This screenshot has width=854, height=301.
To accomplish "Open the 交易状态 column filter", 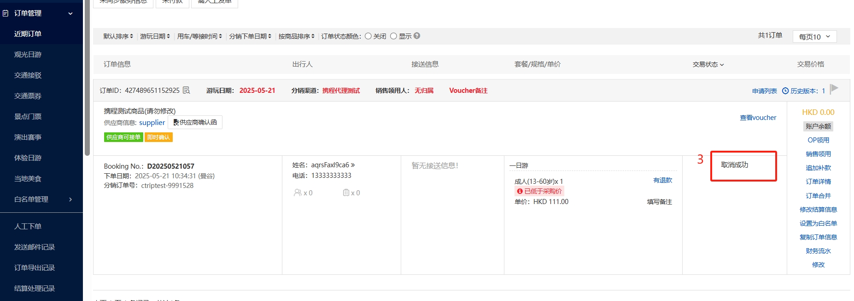I will (x=708, y=64).
